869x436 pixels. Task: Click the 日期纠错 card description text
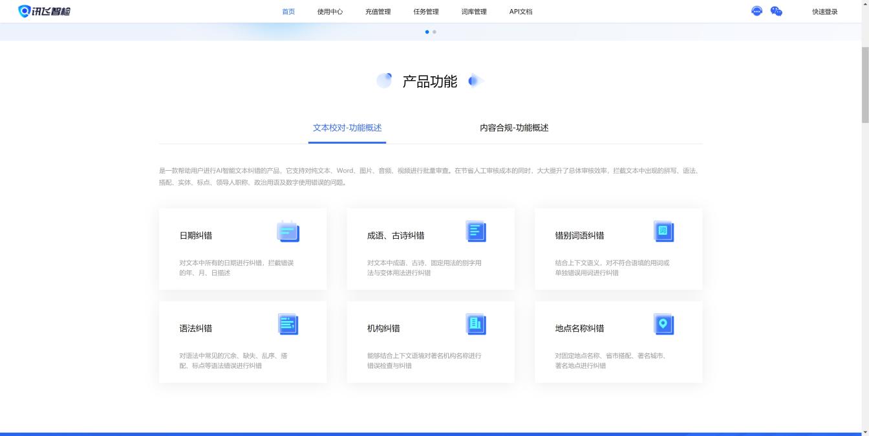pos(237,268)
